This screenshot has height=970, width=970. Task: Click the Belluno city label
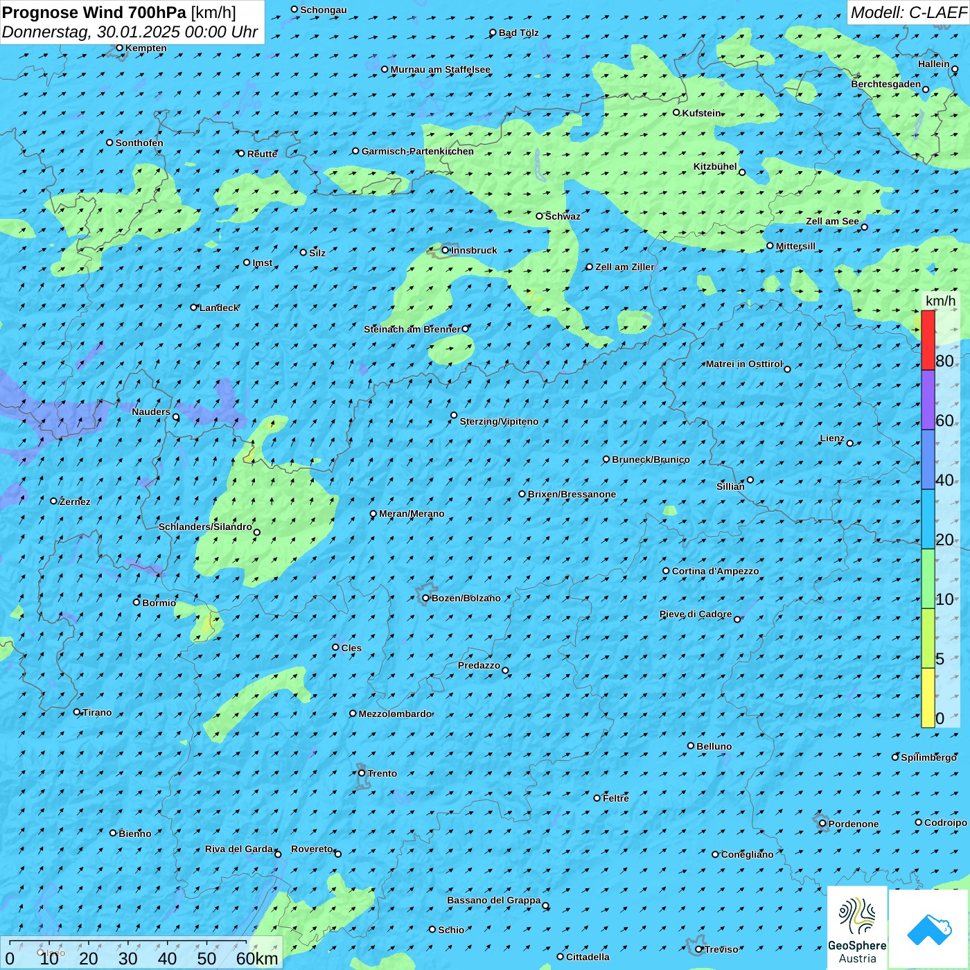point(714,746)
